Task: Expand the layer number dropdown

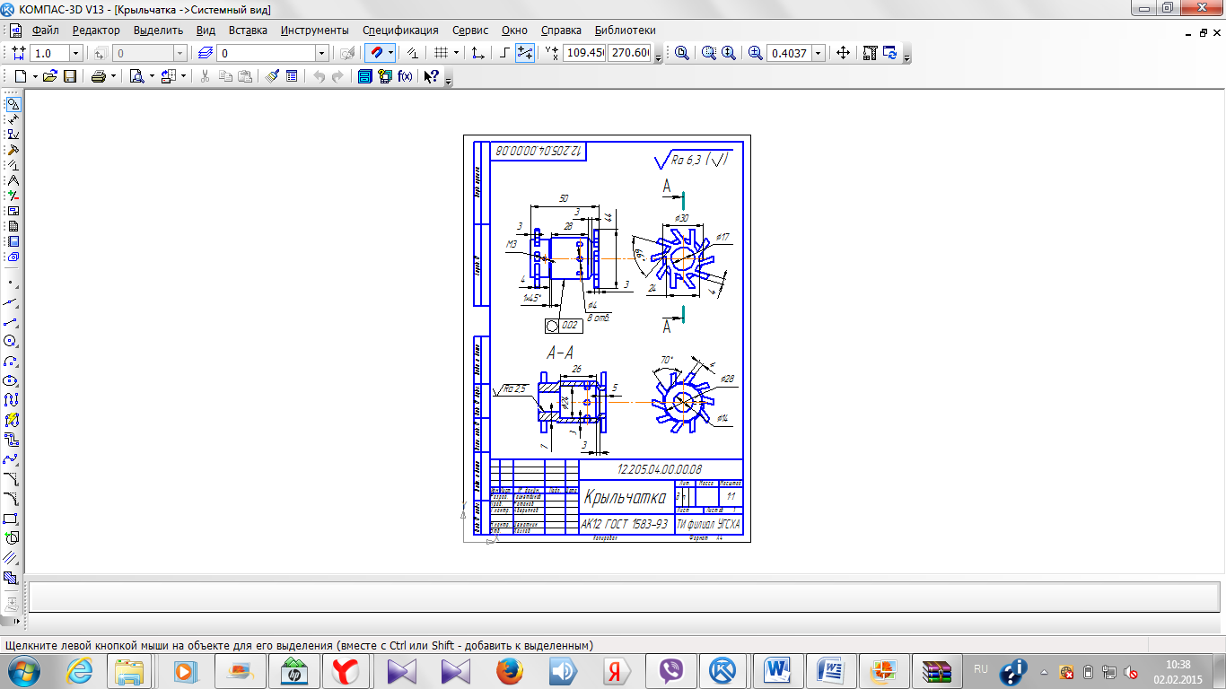Action: (321, 53)
